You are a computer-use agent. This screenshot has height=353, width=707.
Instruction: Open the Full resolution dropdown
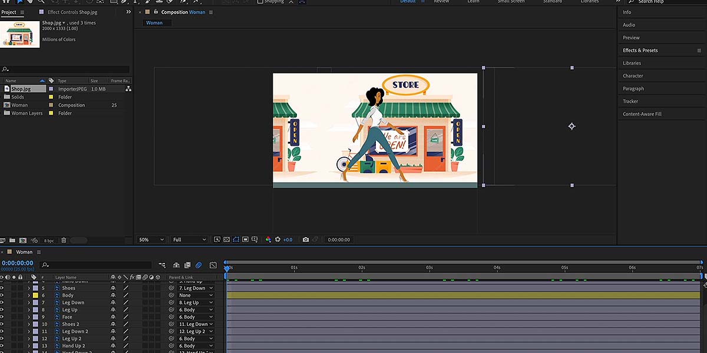189,239
